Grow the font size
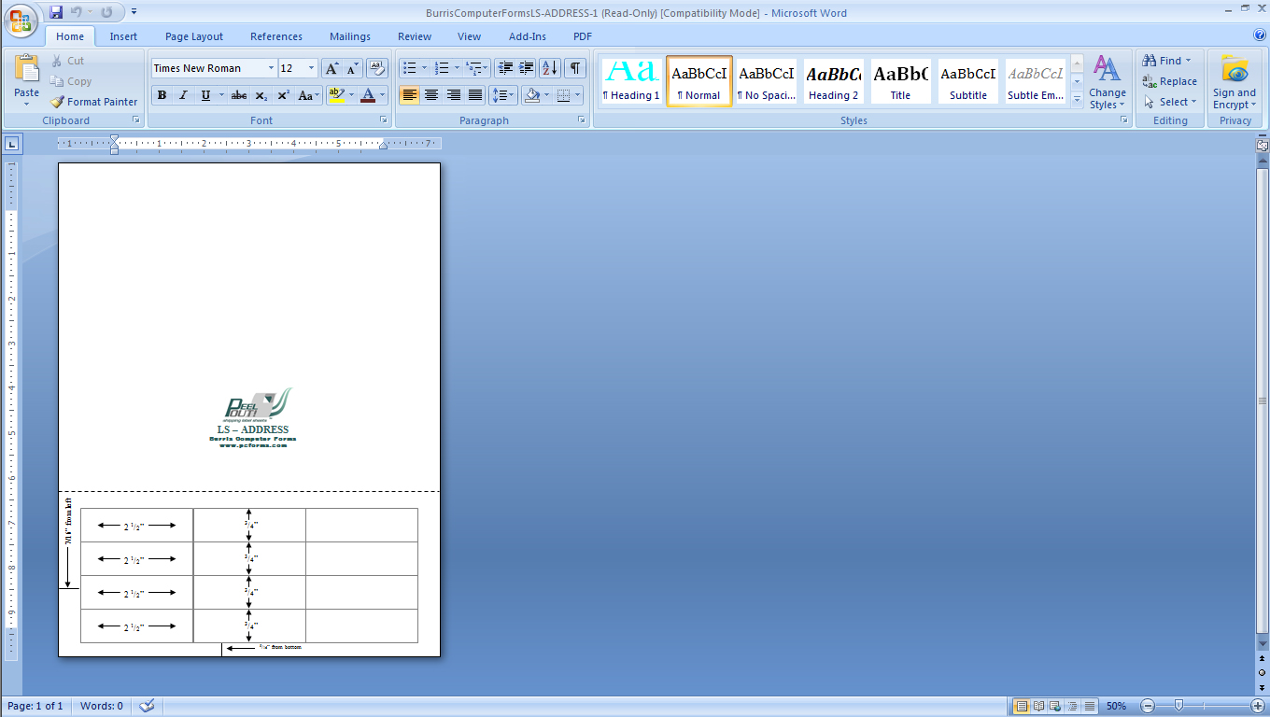The image size is (1270, 717). [332, 68]
